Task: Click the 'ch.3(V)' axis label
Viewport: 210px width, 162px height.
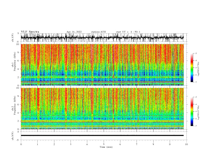Action: coord(13,136)
